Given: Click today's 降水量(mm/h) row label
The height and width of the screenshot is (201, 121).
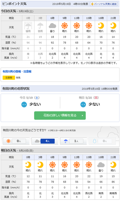Looking at the screenshot, I should tap(11, 48).
